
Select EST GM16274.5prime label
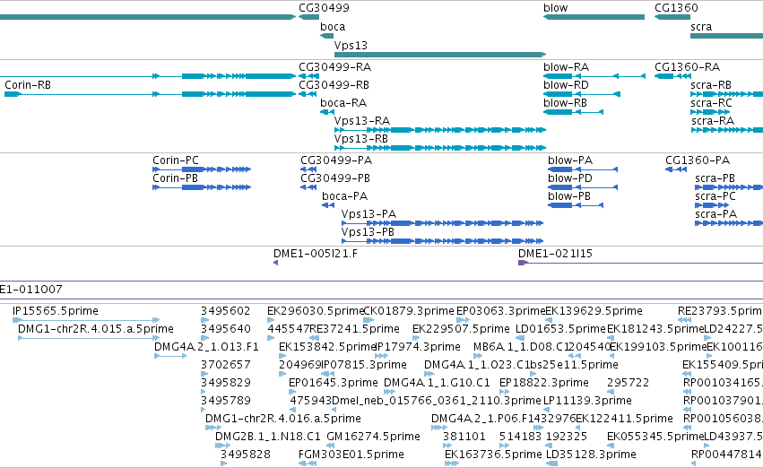coord(374,438)
